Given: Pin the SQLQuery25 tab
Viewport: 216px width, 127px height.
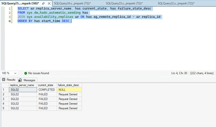Looking at the screenshot, I should tap(43, 3).
